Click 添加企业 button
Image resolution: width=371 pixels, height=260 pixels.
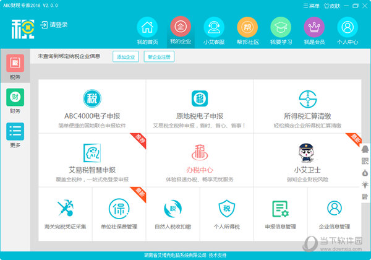(126, 57)
